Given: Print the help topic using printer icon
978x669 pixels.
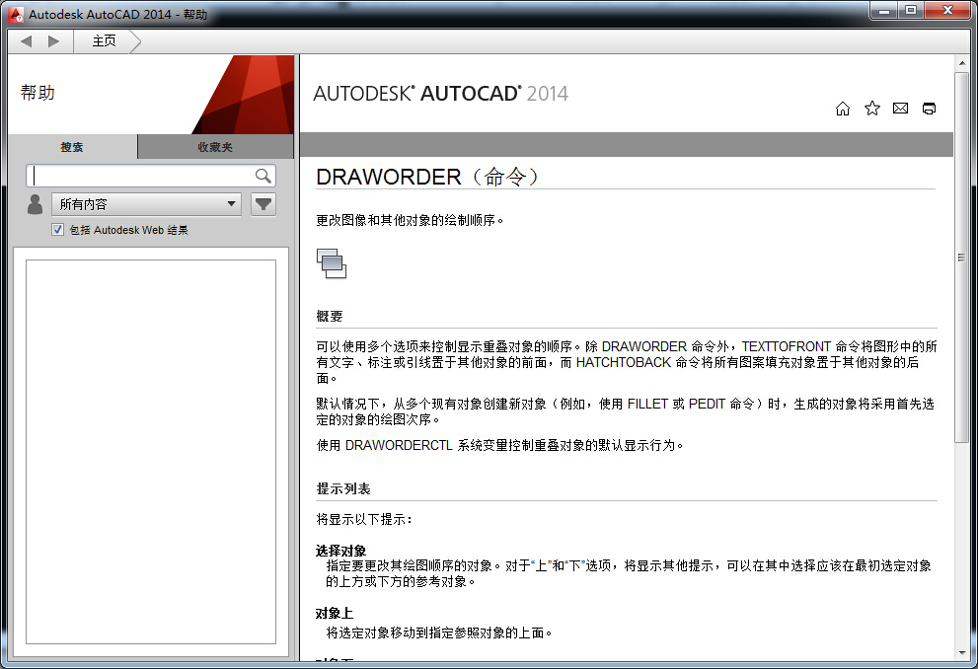Looking at the screenshot, I should coord(929,109).
